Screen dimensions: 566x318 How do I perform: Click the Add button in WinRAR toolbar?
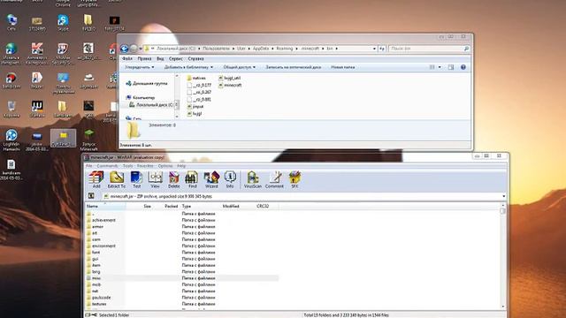point(96,179)
